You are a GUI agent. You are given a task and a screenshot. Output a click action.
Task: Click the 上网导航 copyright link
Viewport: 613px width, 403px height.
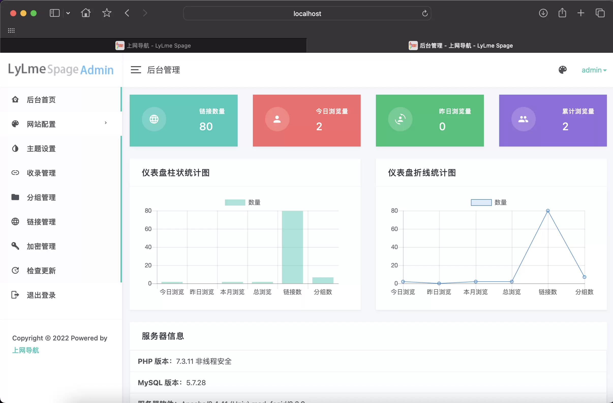click(x=25, y=350)
